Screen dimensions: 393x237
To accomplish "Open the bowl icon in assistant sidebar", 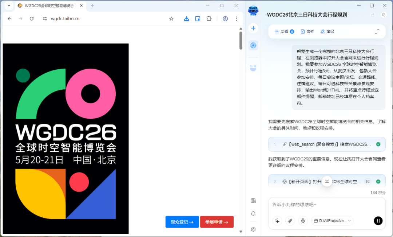I will (253, 68).
